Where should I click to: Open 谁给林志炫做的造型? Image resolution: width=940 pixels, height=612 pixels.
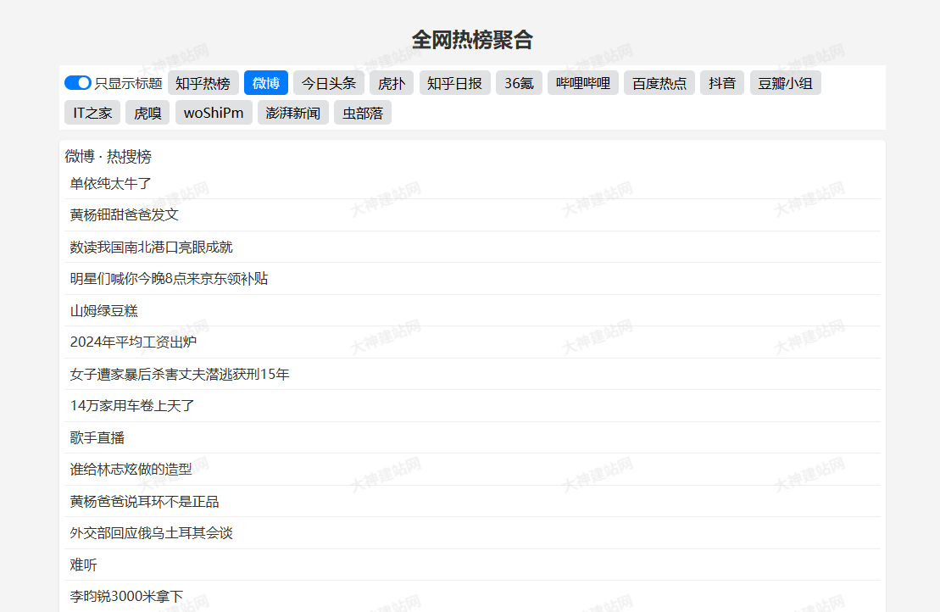pyautogui.click(x=131, y=469)
